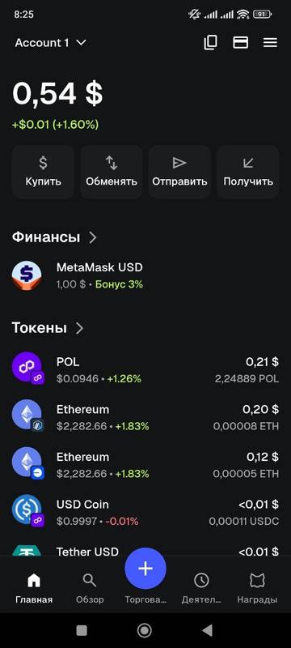Image resolution: width=291 pixels, height=648 pixels.
Task: Tap the Получить receive button
Action: [248, 172]
